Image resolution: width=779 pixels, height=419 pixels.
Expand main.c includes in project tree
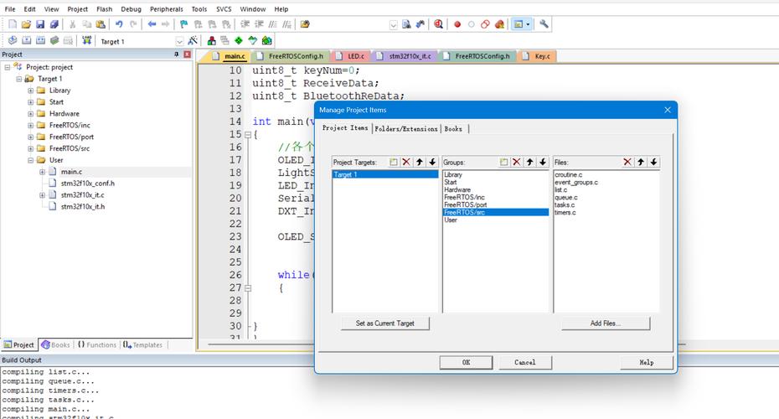click(x=42, y=172)
